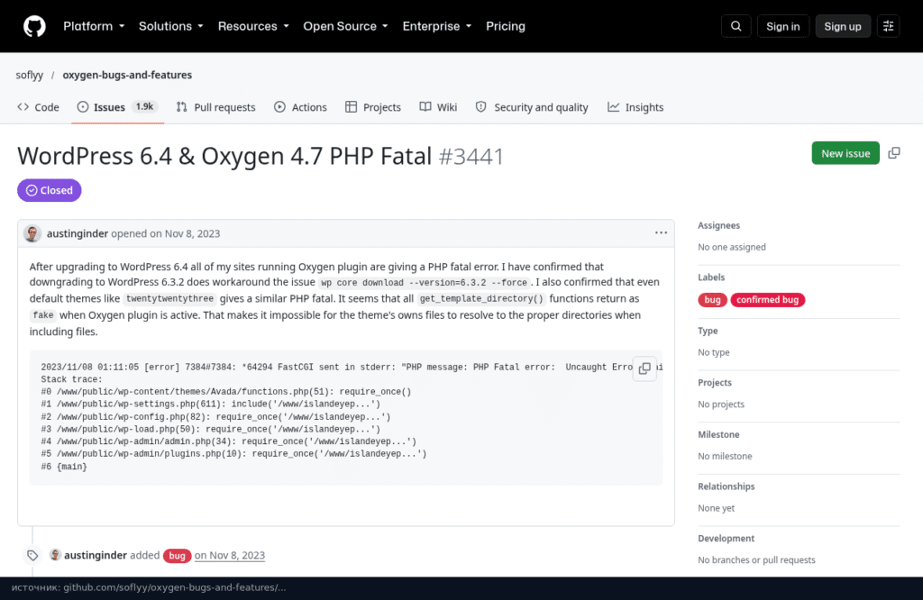Copy the issue link icon beside New issue
Image resolution: width=923 pixels, height=600 pixels.
893,153
